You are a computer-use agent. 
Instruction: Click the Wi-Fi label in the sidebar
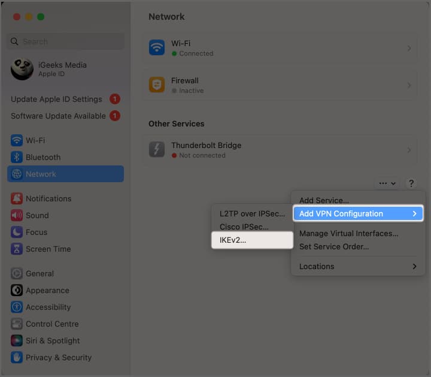[35, 140]
